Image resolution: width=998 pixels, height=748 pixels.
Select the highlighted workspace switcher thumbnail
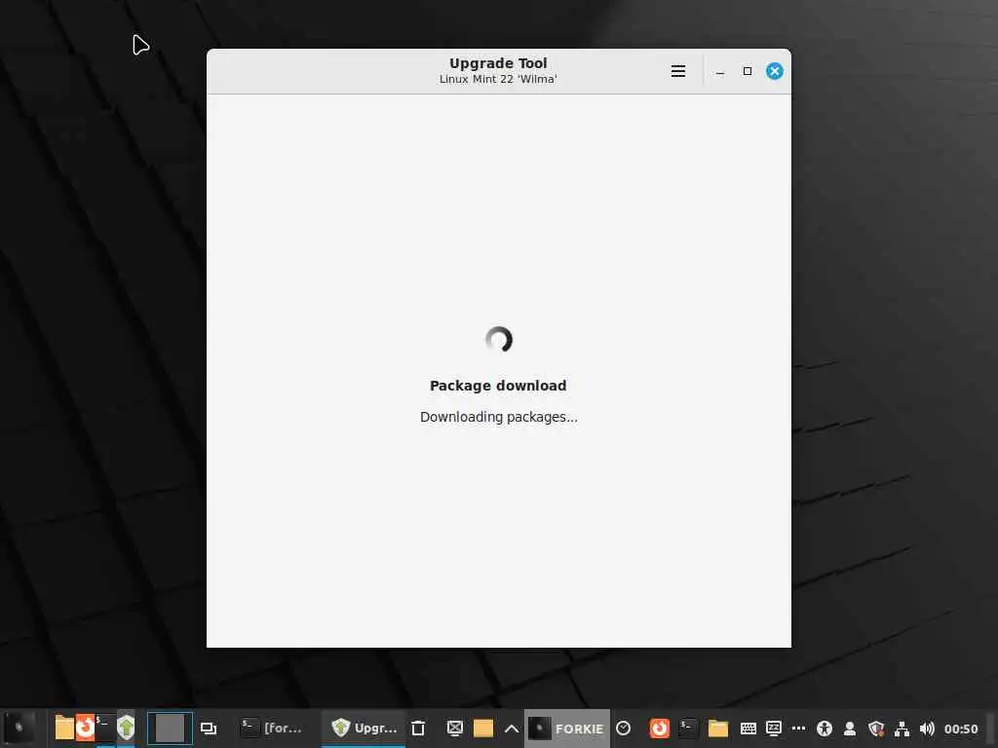click(170, 729)
